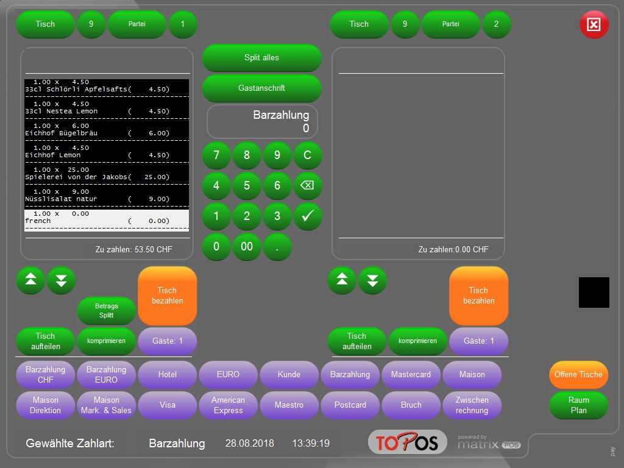Screen dimensions: 624x468
Task: Click left orange Tisch bezahlen button
Action: click(x=168, y=296)
